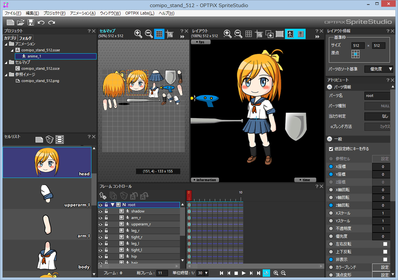Click the total frames input field
Viewport: 398px width, 280px height.
pos(162,273)
